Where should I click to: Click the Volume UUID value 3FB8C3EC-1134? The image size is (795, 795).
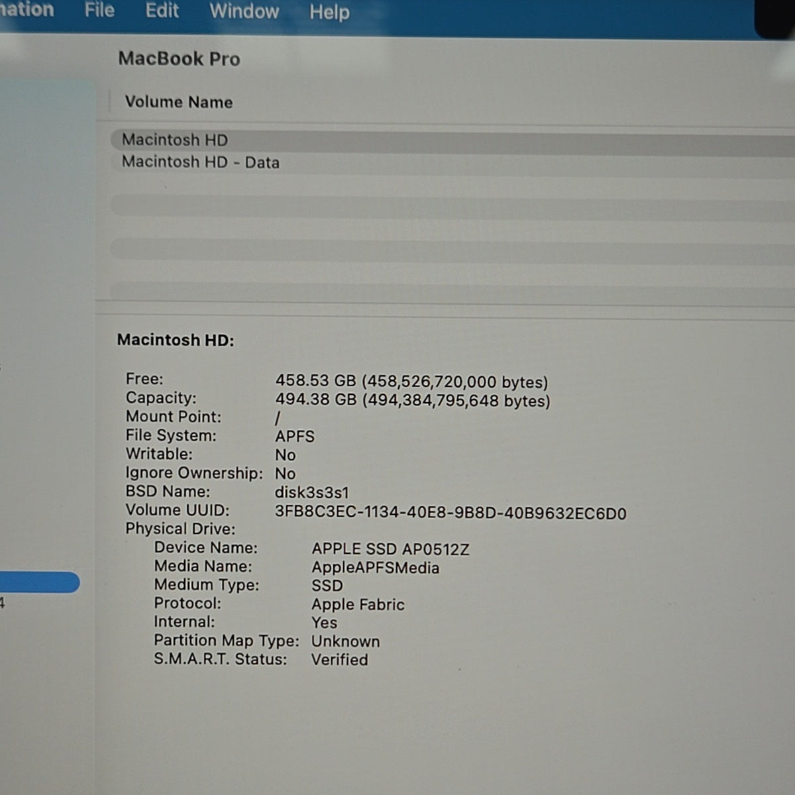point(450,513)
